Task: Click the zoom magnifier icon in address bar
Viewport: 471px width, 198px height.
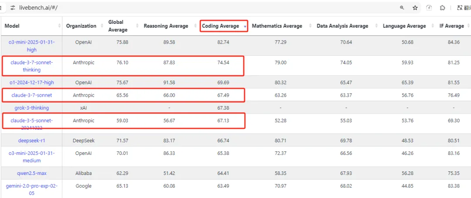Action: [402, 7]
